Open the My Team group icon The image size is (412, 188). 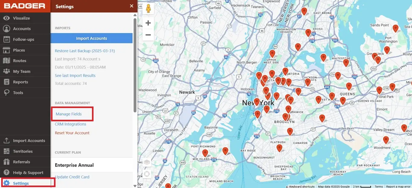point(7,72)
